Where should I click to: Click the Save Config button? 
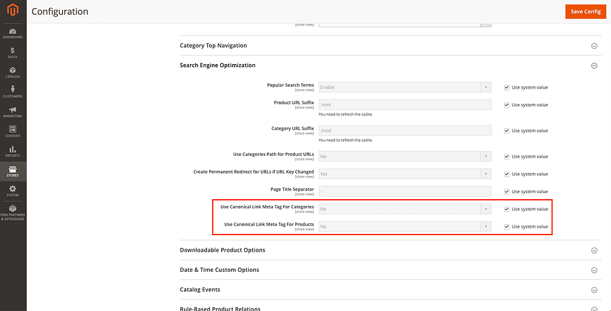[585, 12]
